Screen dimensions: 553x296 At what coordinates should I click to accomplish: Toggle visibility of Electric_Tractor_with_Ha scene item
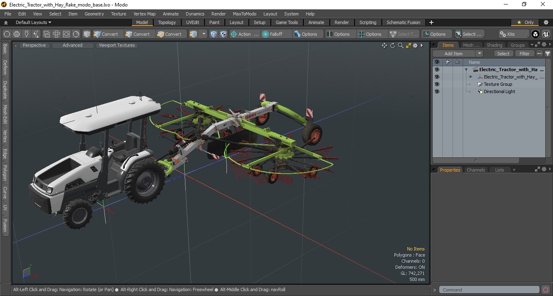pyautogui.click(x=437, y=70)
